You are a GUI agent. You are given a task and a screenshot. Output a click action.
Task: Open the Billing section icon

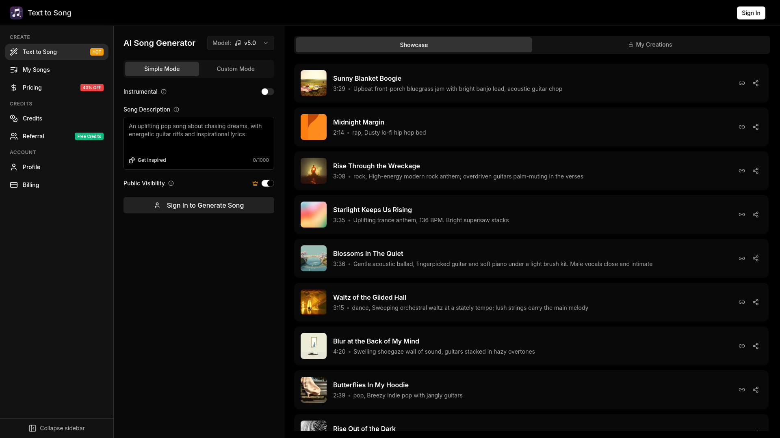[x=14, y=185]
